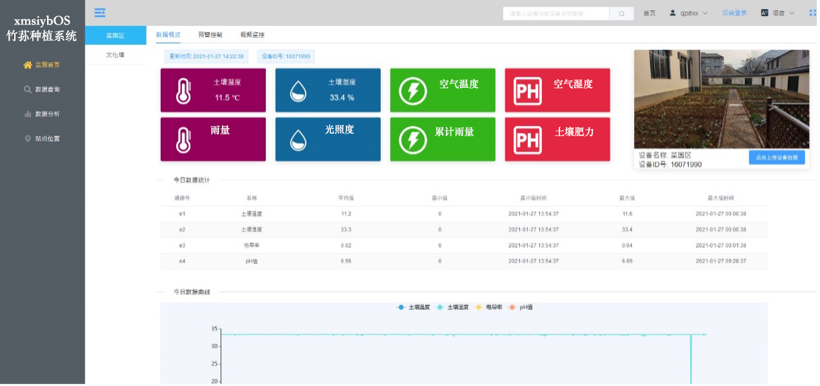Toggle the first 土壤温度 legend series
This screenshot has height=386, width=820.
(413, 307)
